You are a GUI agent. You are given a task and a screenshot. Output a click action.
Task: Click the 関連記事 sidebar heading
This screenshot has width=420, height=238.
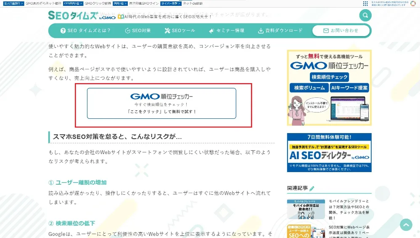coord(297,188)
